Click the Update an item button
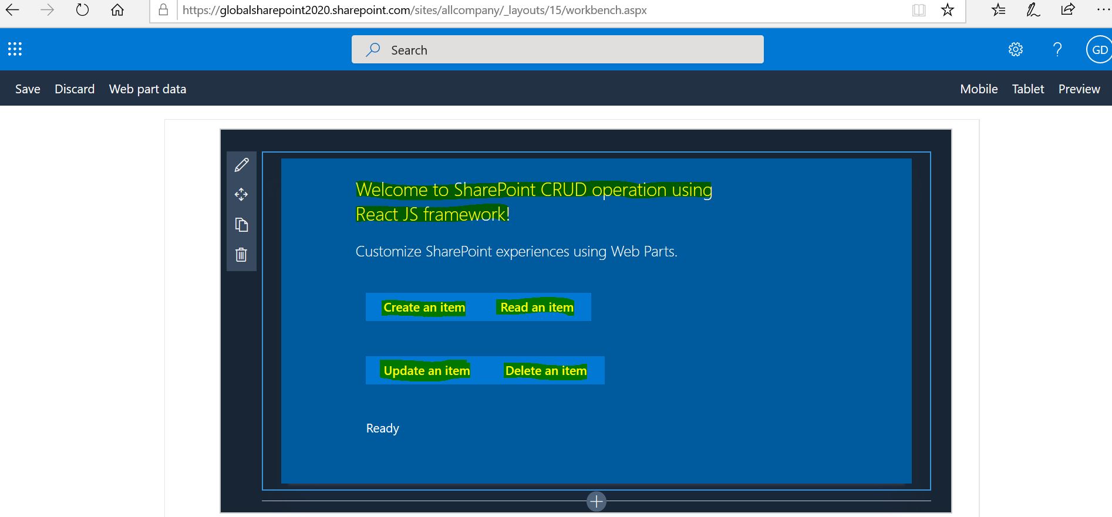 coord(427,371)
